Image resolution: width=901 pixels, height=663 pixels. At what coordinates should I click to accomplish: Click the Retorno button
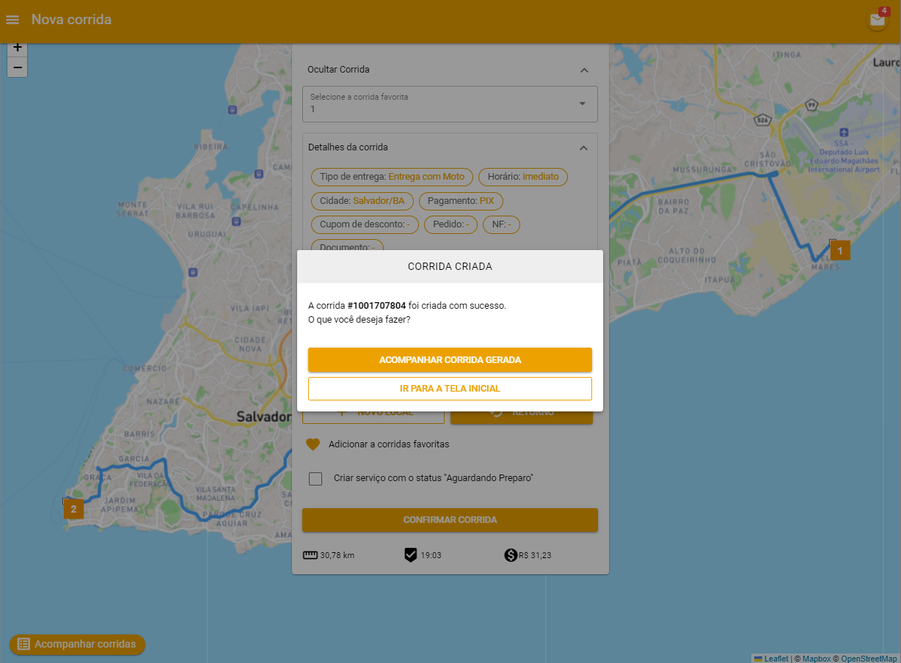pyautogui.click(x=522, y=412)
